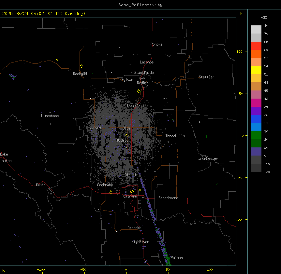
Task: Pick the red 60-65 dBZ legend swatch
Action: (256, 46)
